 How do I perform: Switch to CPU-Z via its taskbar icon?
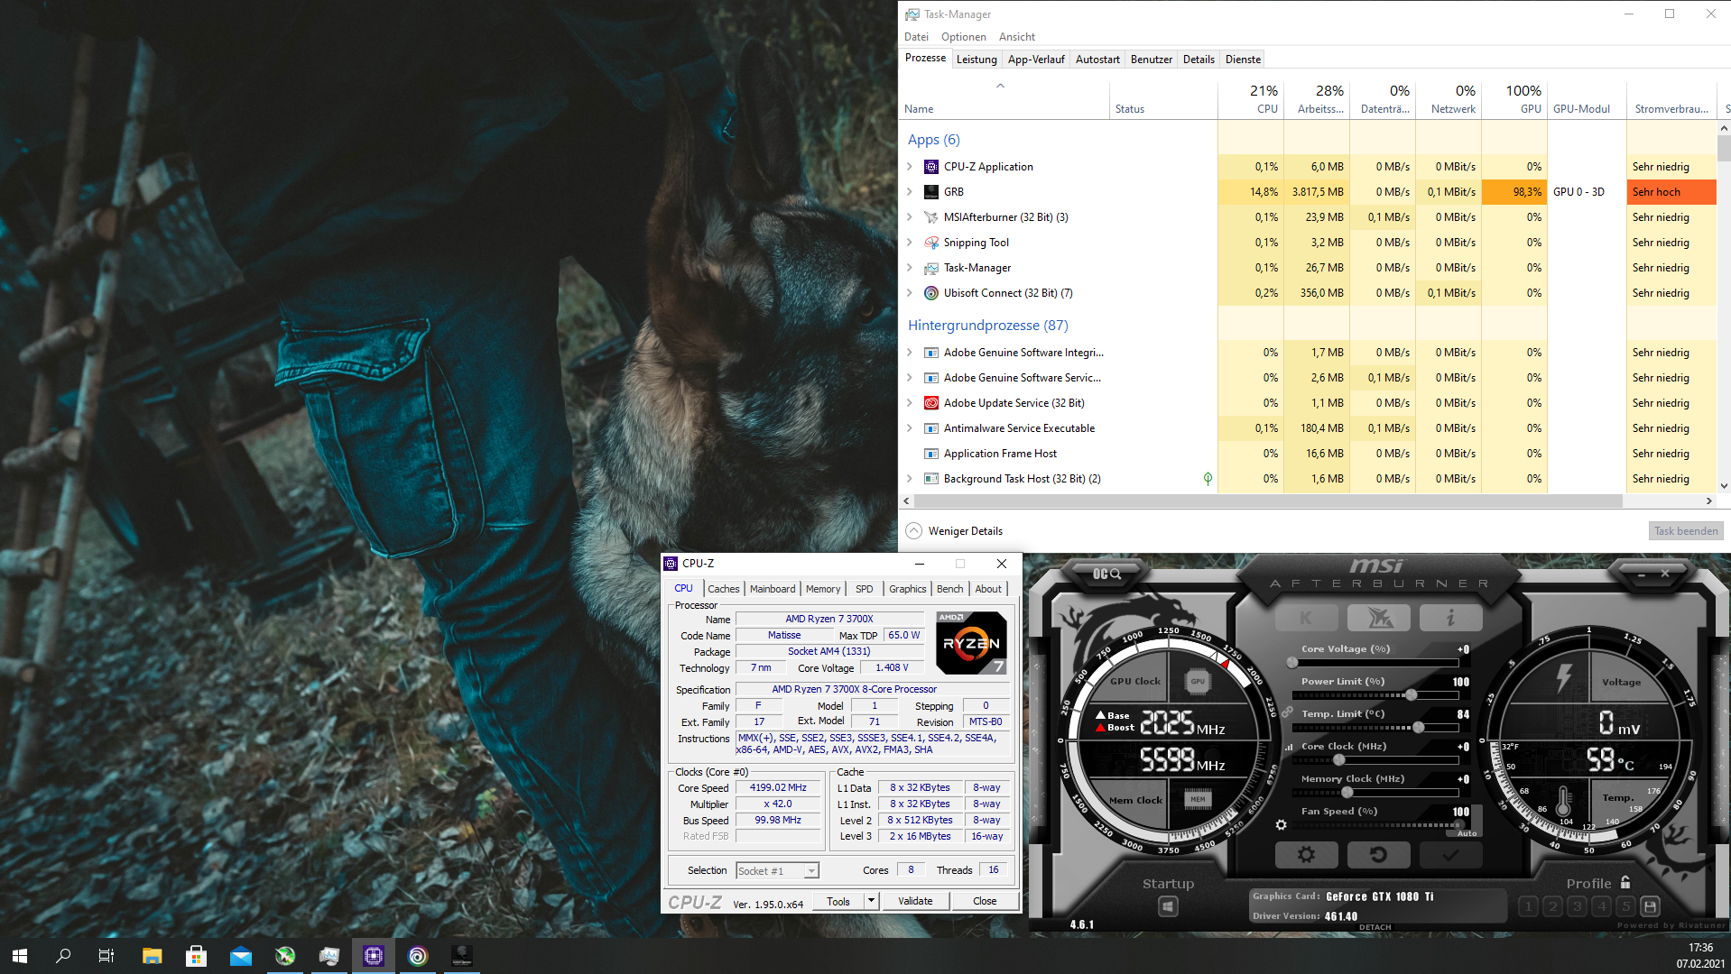pos(374,956)
